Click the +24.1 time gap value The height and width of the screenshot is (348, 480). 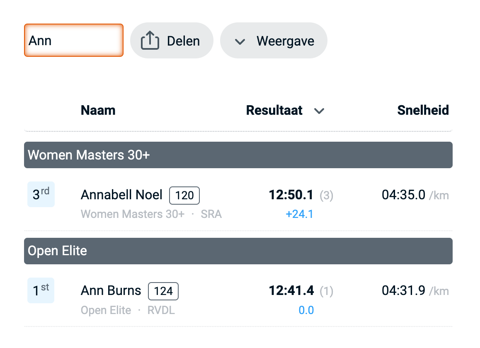(300, 214)
